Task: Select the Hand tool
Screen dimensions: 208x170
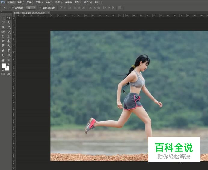Action: click(x=3, y=60)
